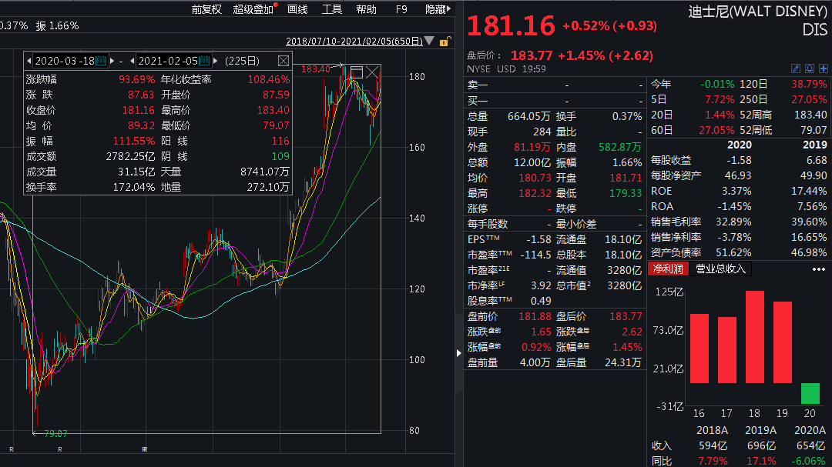Select the 2016 net profit bar
Screen dimensions: 832x467
pos(699,349)
